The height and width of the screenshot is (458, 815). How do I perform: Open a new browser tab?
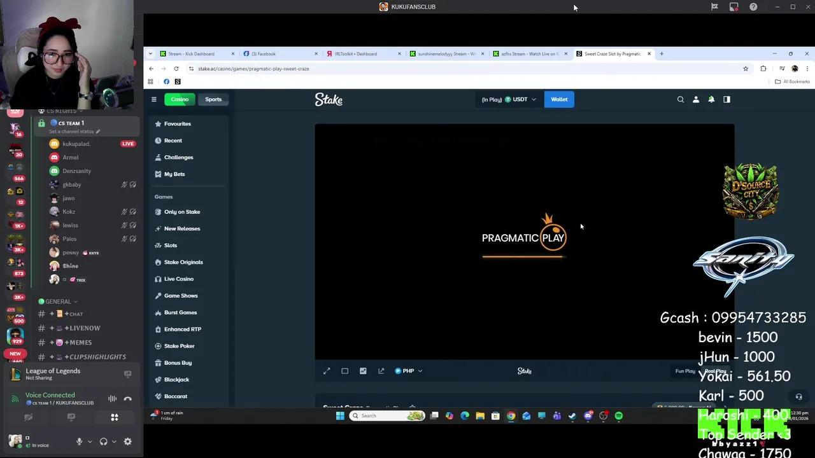[661, 53]
